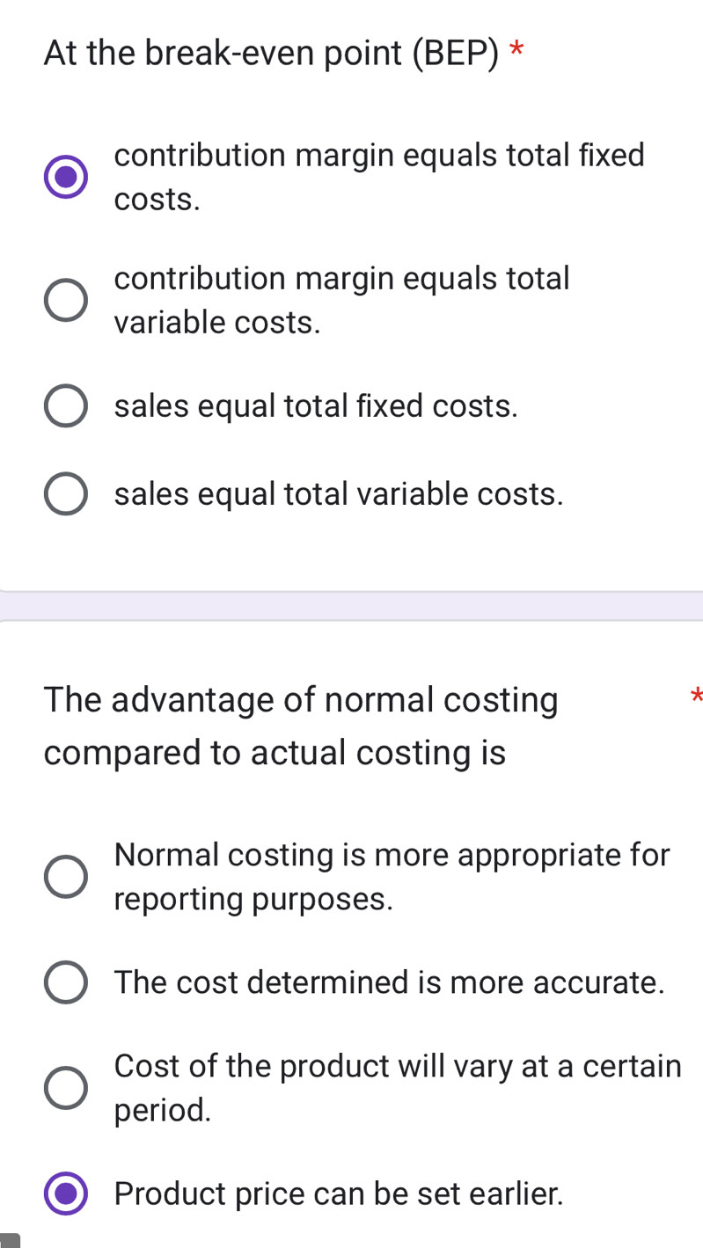Viewport: 703px width, 1248px height.
Task: Click the label text 'sales equal total variable costs.'
Action: (x=339, y=494)
